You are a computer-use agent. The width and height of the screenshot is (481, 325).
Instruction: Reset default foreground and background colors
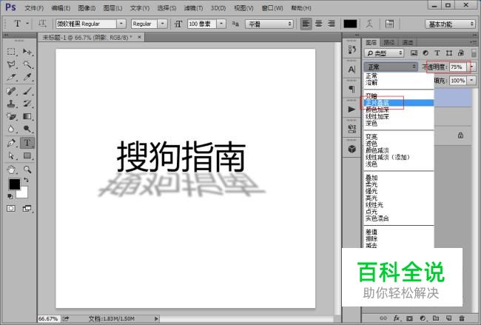click(x=10, y=196)
